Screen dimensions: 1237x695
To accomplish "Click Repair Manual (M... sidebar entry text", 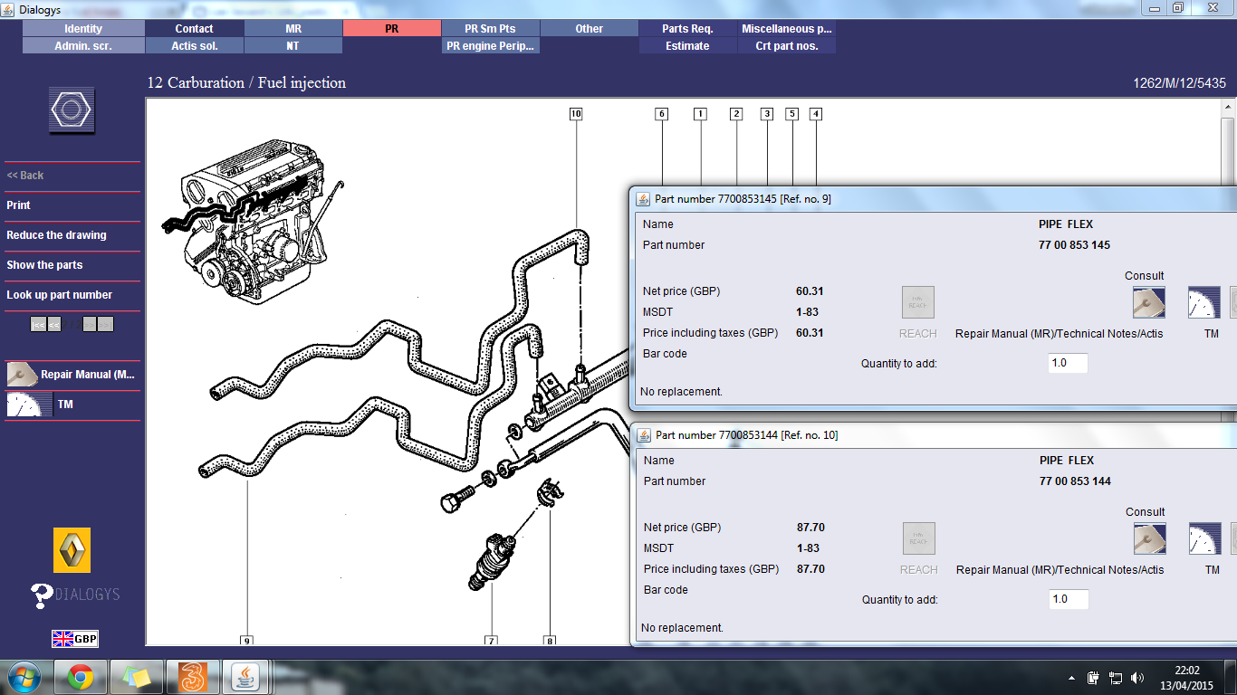I will [88, 375].
